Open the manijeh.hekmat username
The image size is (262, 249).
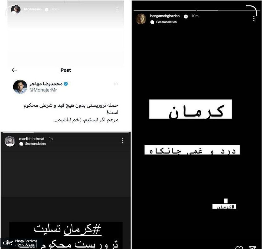31,139
